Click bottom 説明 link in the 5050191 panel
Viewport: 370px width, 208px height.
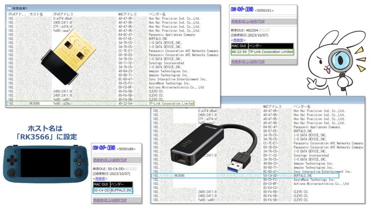tap(253, 62)
